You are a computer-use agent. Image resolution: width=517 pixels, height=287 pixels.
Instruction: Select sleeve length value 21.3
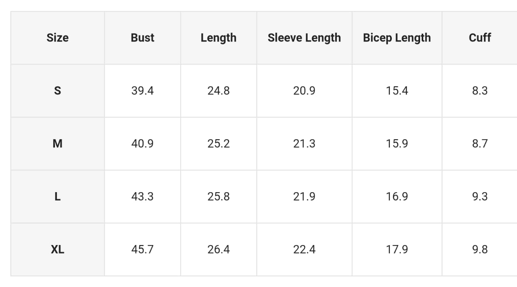point(304,144)
